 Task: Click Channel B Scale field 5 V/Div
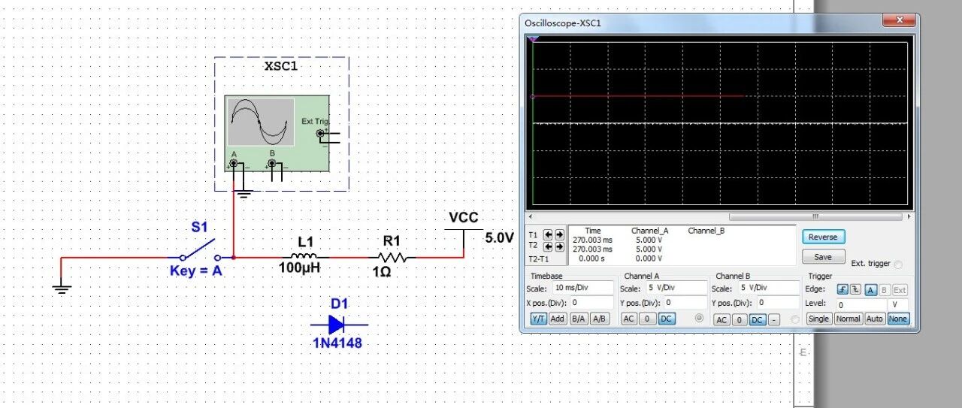click(x=770, y=289)
